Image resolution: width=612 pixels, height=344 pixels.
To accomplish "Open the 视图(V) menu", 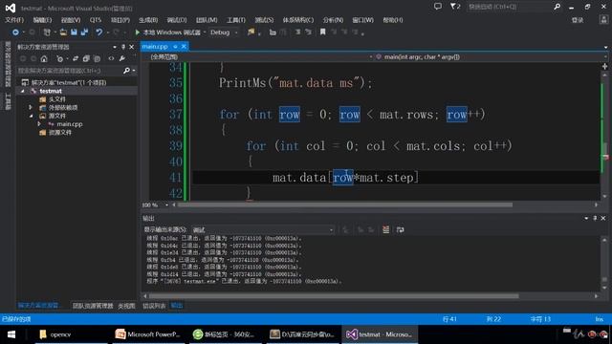I will pos(71,20).
